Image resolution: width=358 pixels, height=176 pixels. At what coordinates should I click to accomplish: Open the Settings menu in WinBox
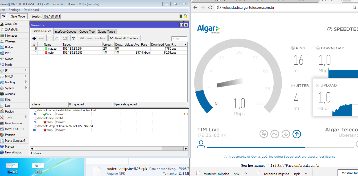tap(14, 10)
